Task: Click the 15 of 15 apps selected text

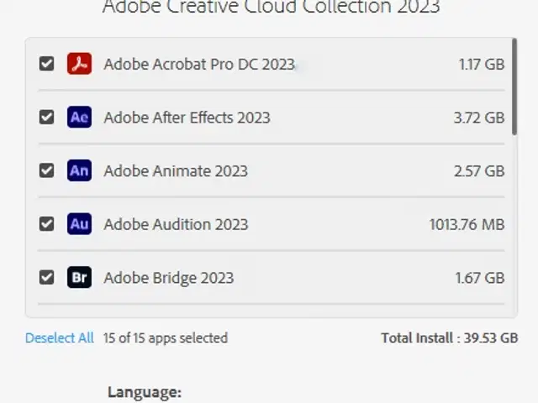Action: [166, 338]
